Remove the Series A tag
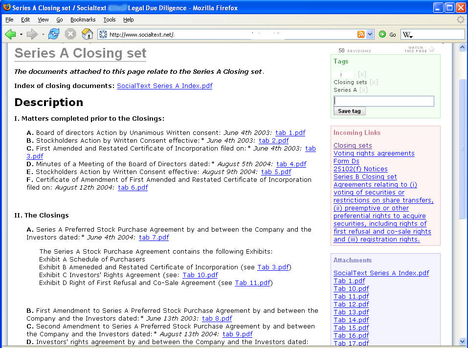Viewport: 468px width, 348px height. 363,90
